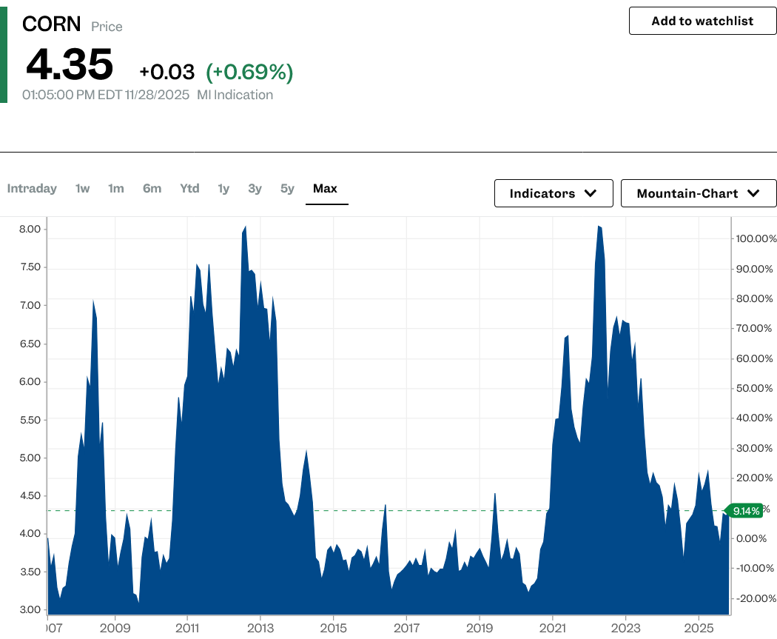The image size is (777, 639).
Task: Switch to the Ytd range
Action: pos(189,189)
